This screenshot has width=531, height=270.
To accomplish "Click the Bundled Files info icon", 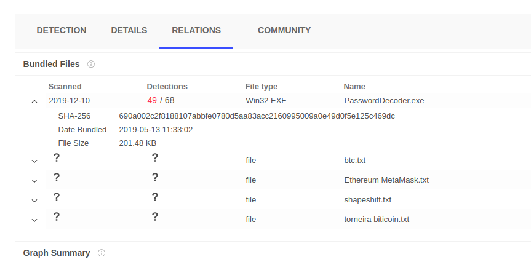I will click(x=91, y=64).
